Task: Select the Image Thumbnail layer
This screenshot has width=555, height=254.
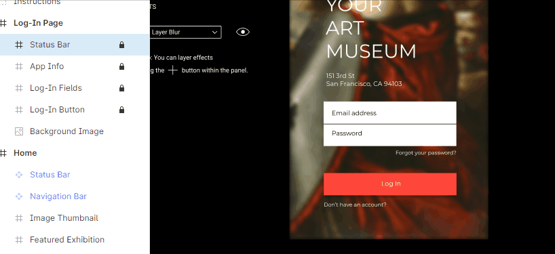Action: pos(64,218)
